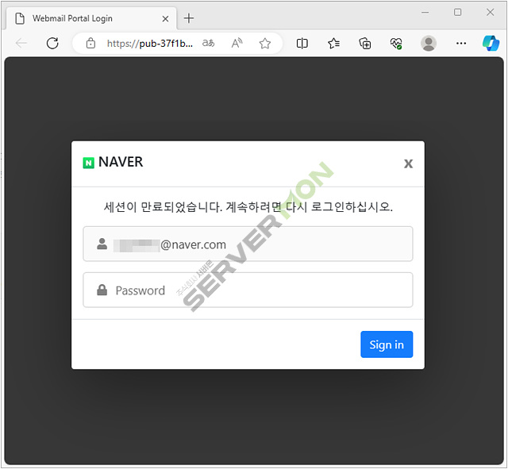Select the Webmail Portal Login tab

point(91,18)
